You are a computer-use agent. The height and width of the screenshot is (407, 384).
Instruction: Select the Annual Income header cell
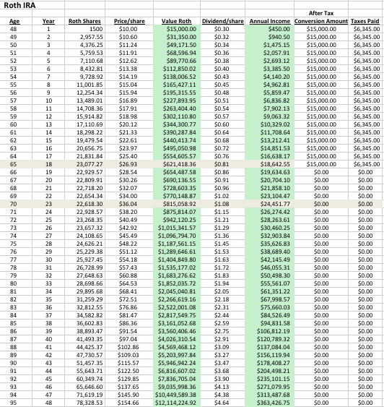tap(269, 21)
